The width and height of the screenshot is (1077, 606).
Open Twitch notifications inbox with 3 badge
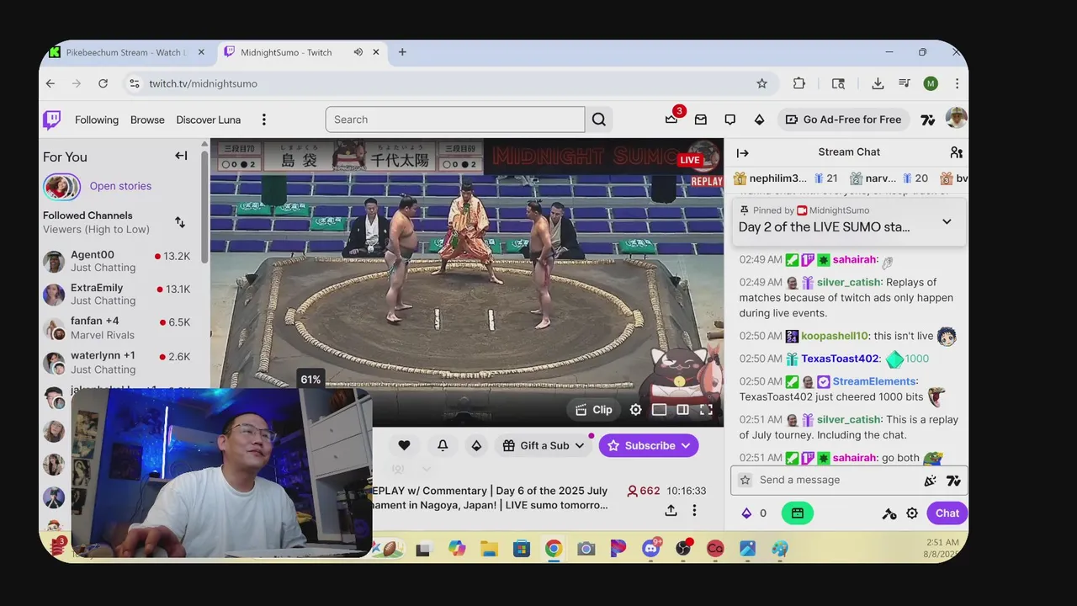click(x=700, y=120)
